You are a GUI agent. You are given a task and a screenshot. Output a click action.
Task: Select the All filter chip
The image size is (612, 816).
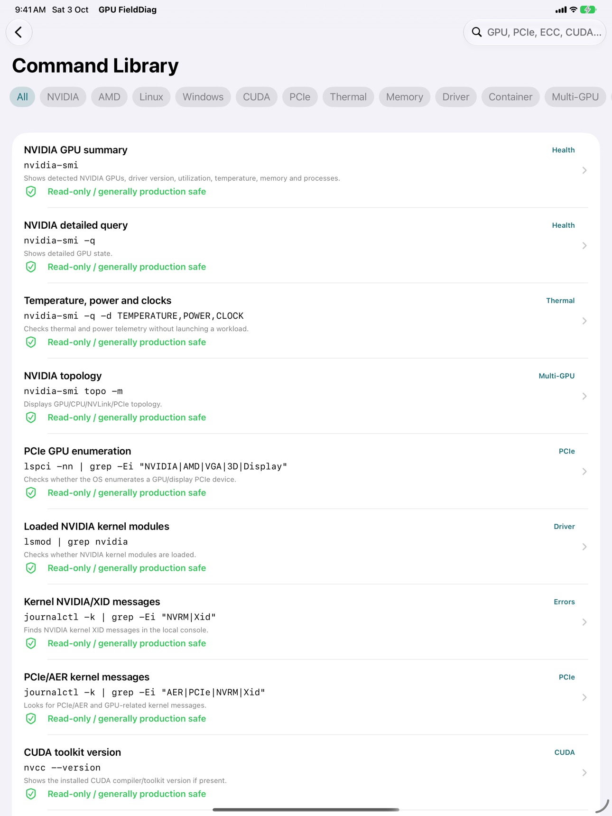pyautogui.click(x=22, y=97)
